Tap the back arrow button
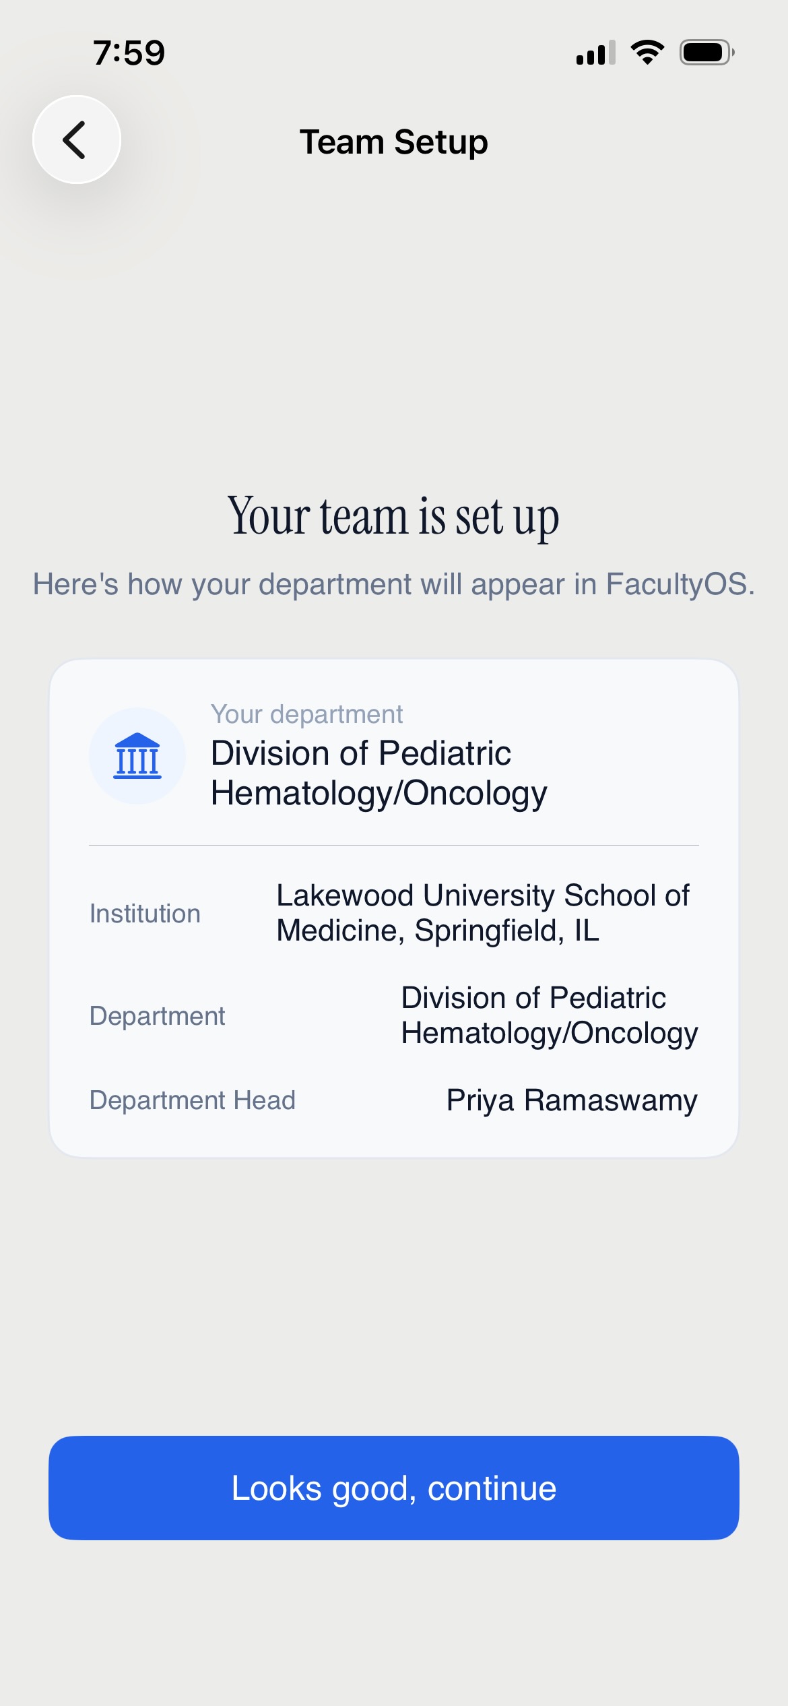788x1706 pixels. pyautogui.click(x=77, y=139)
